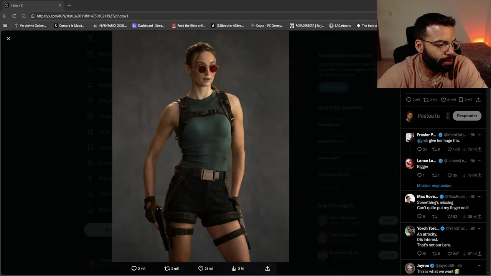This screenshot has width=491, height=276.
Task: Open Yorch Torc's profile avatar
Action: click(410, 231)
